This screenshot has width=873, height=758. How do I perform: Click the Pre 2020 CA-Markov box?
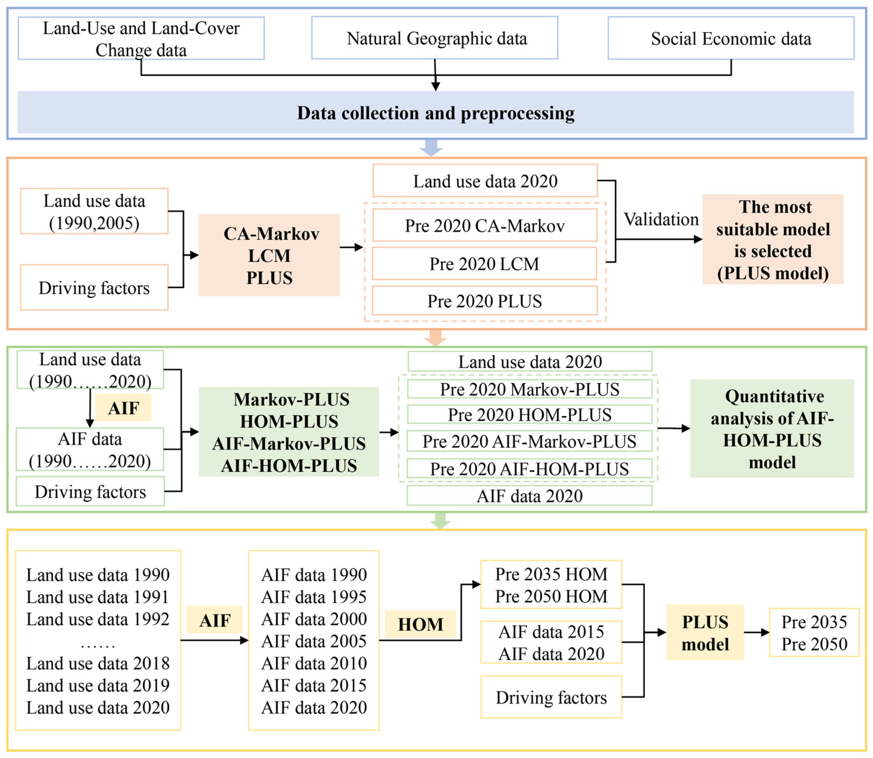point(485,225)
